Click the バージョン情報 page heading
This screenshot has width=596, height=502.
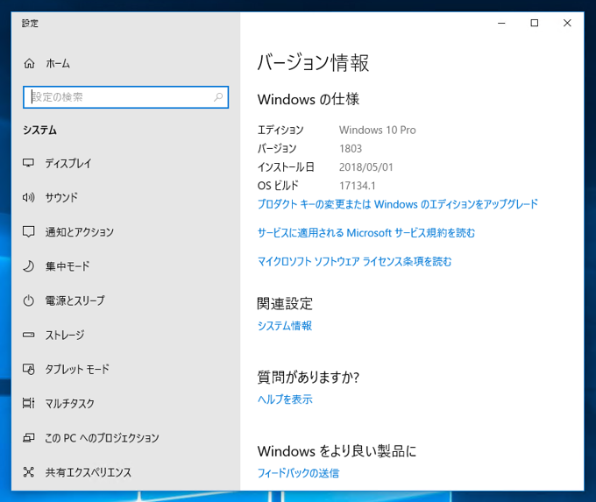[x=313, y=63]
